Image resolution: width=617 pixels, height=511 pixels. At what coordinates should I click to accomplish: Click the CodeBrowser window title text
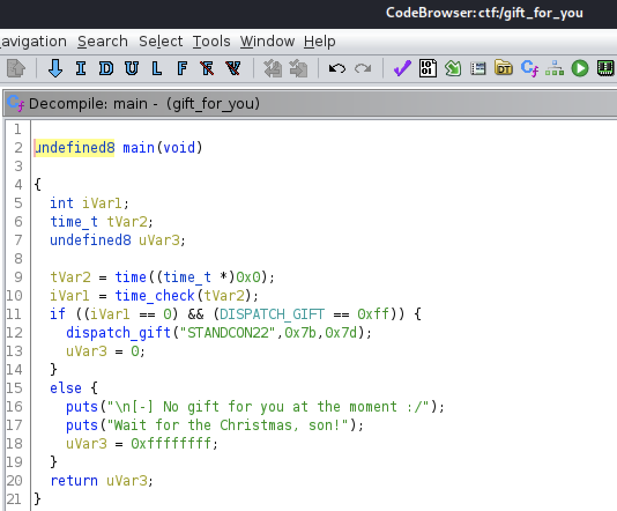click(484, 13)
